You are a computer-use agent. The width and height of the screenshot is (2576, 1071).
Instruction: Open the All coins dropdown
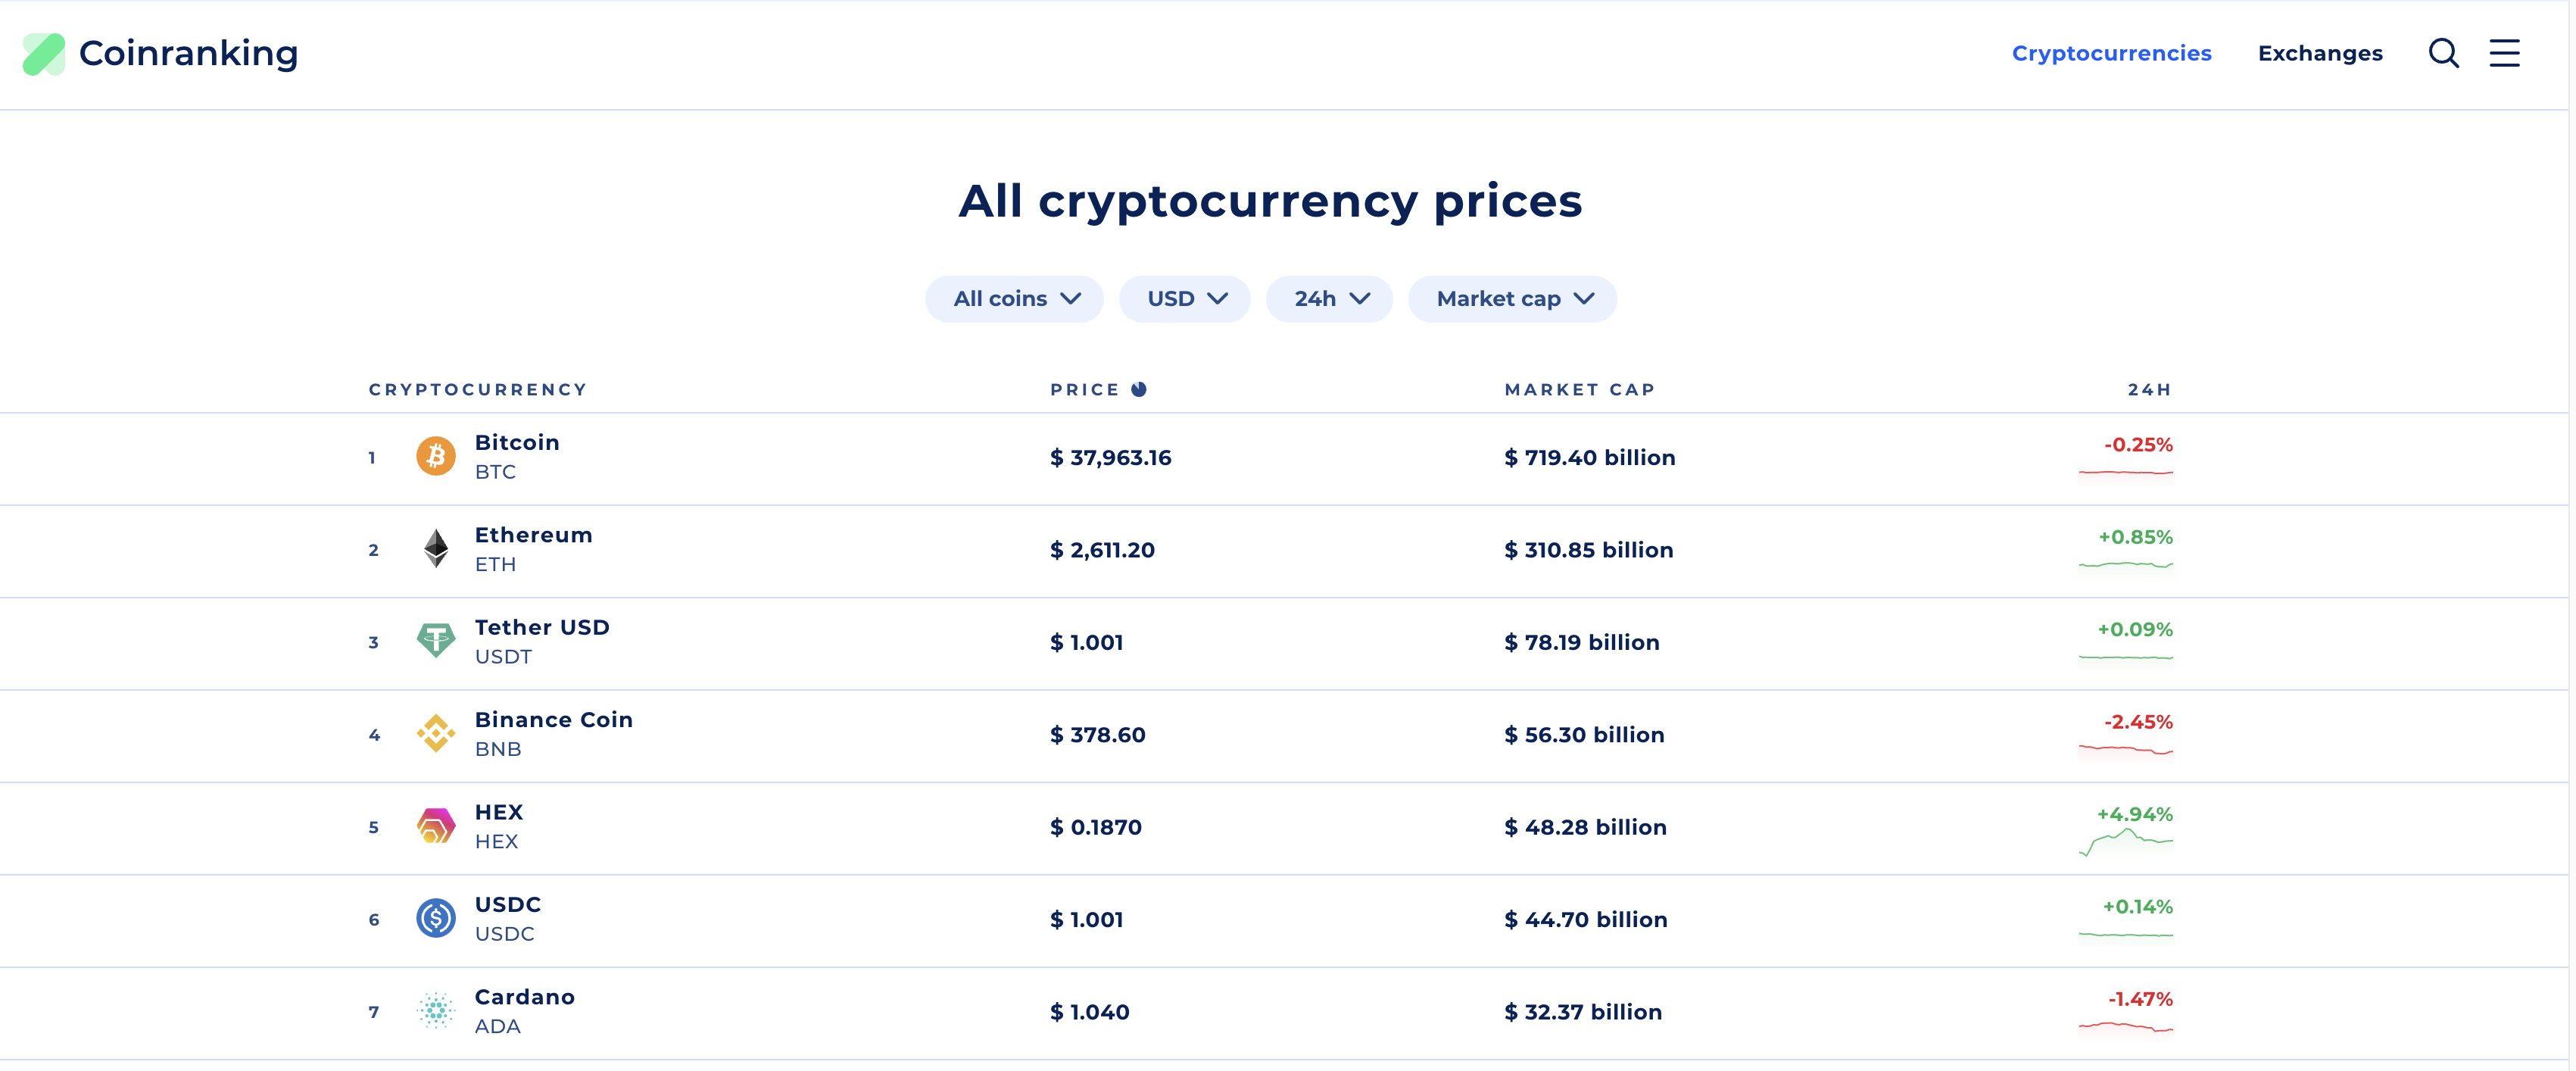click(1014, 298)
